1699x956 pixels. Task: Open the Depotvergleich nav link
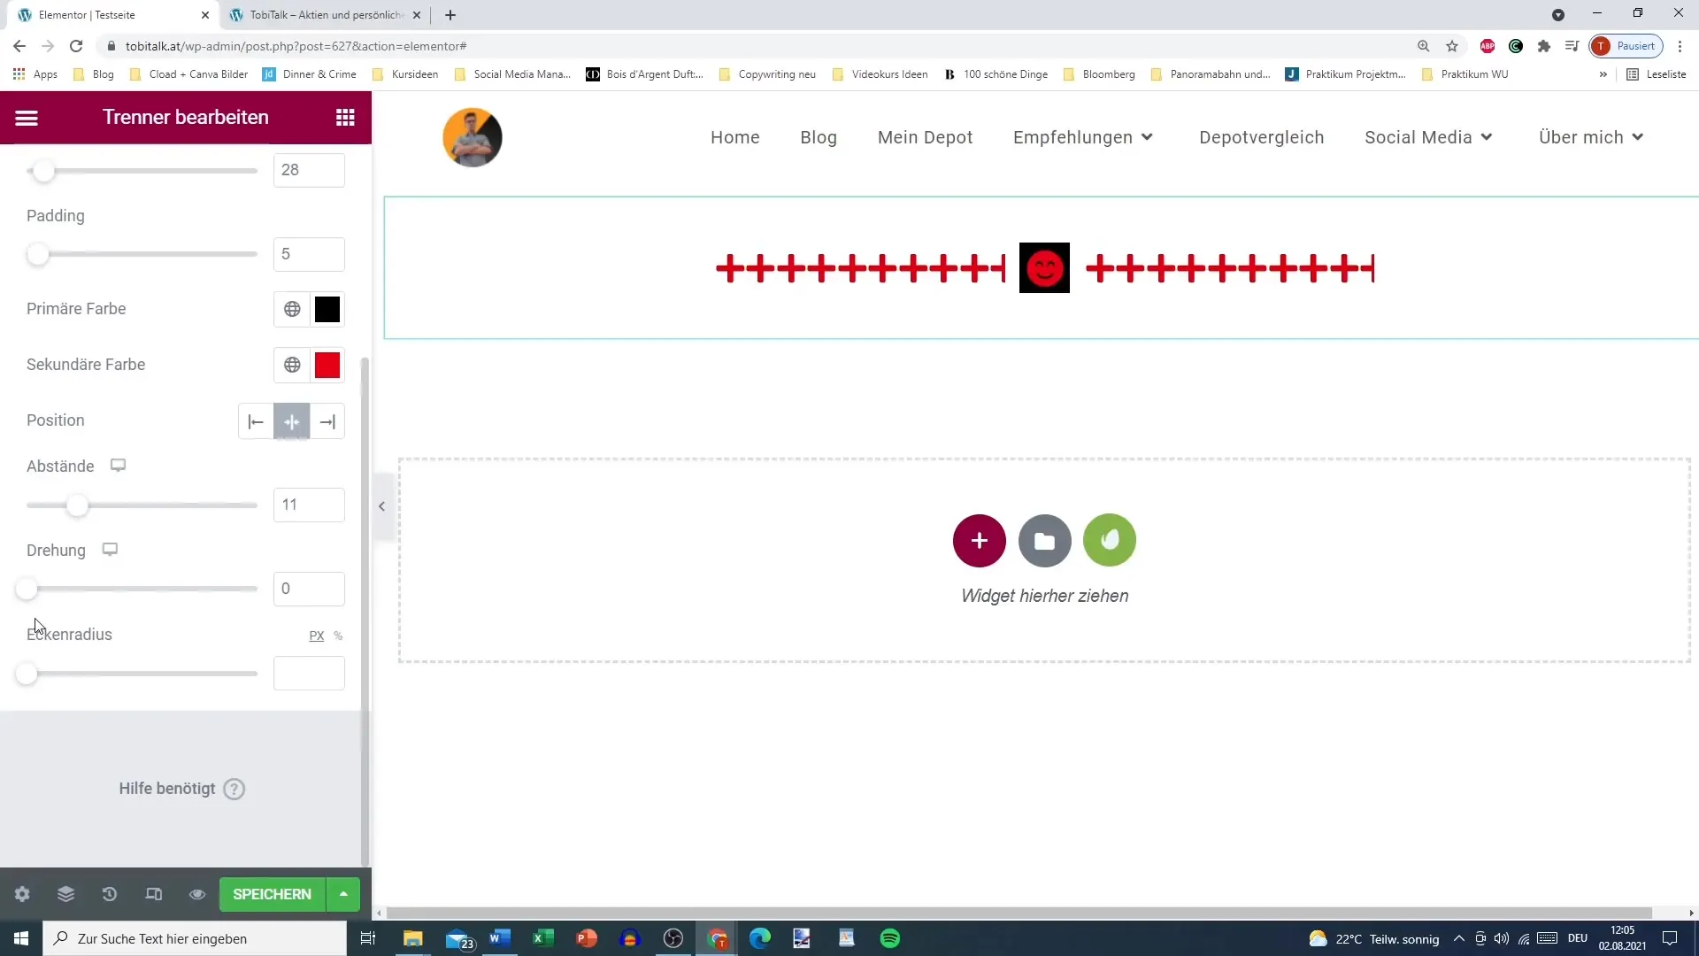(x=1261, y=137)
